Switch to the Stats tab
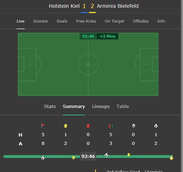 click(x=50, y=107)
